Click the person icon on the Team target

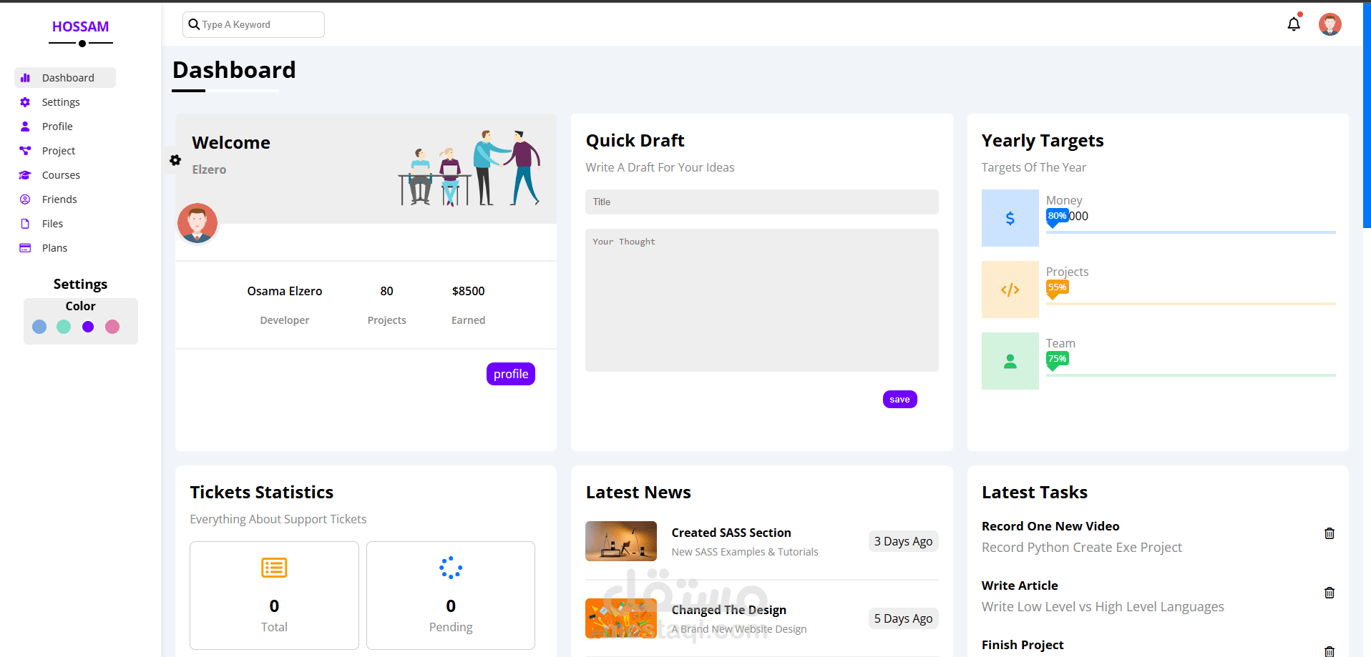pyautogui.click(x=1010, y=361)
